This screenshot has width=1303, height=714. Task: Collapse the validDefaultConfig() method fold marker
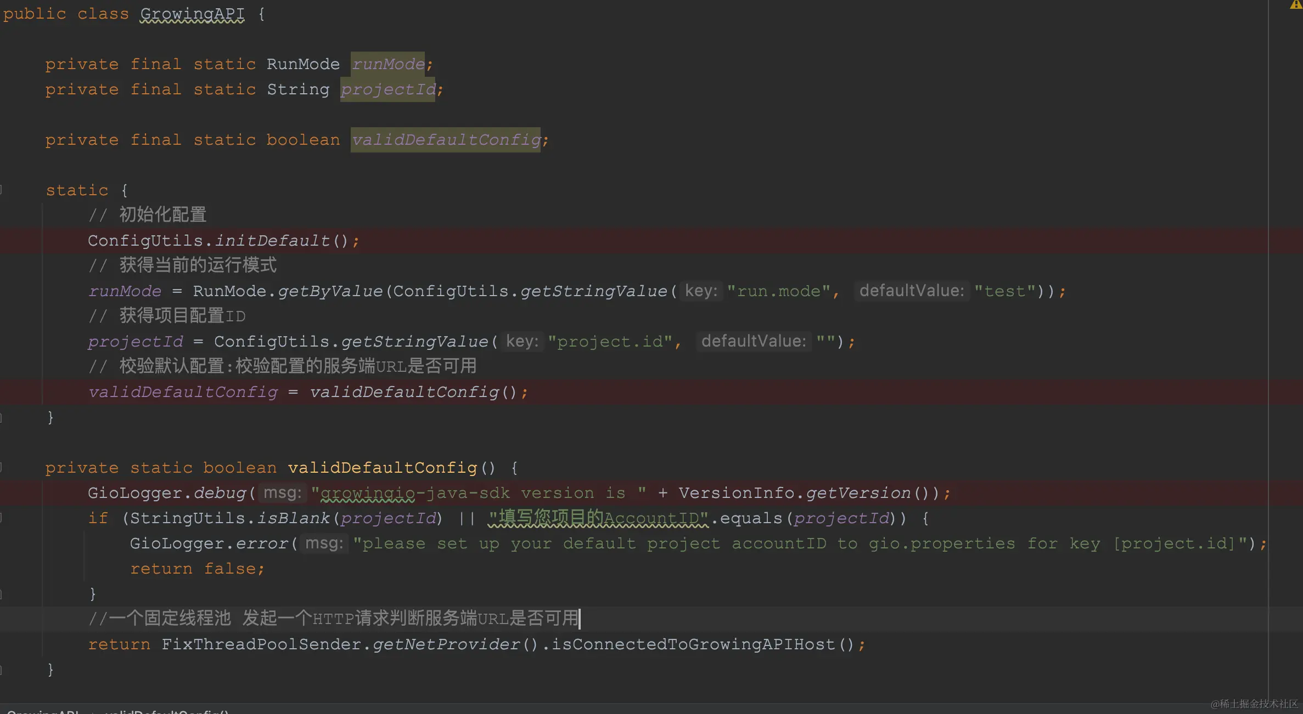click(2, 468)
